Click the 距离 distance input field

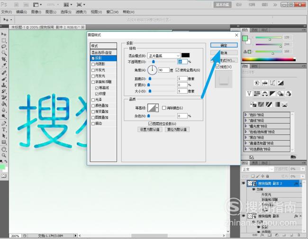[x=182, y=78]
